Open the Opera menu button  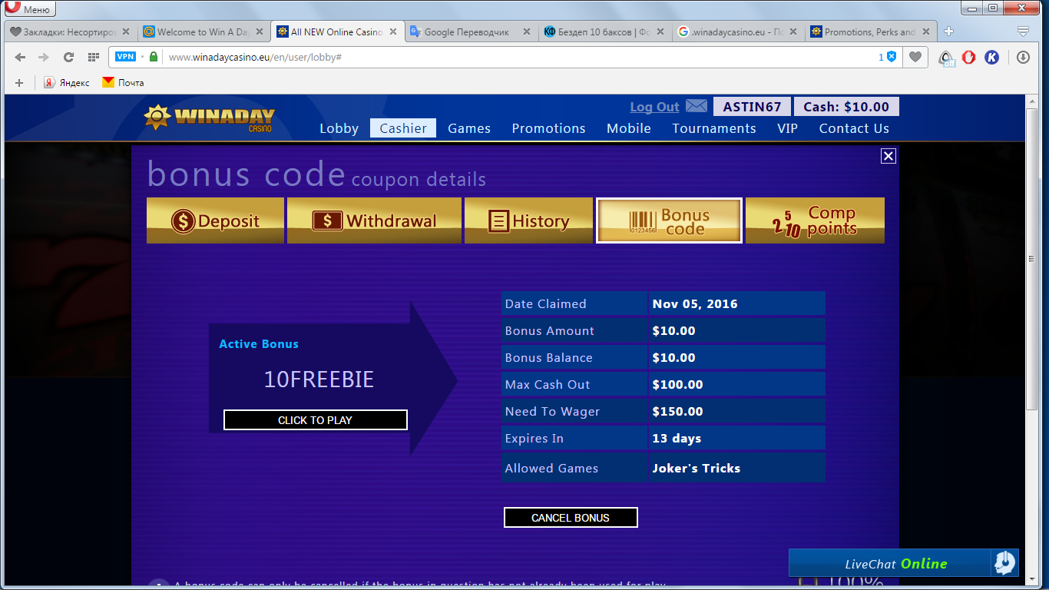point(29,8)
